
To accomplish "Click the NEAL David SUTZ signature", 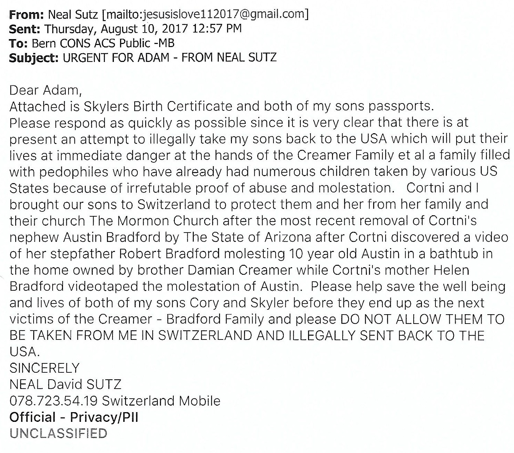I will (x=65, y=384).
